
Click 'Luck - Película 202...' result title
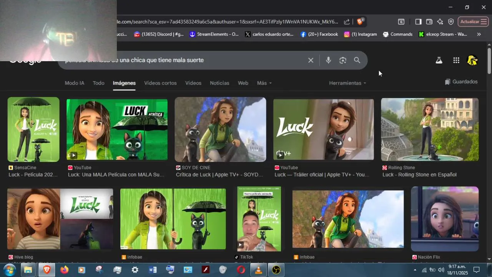(33, 175)
